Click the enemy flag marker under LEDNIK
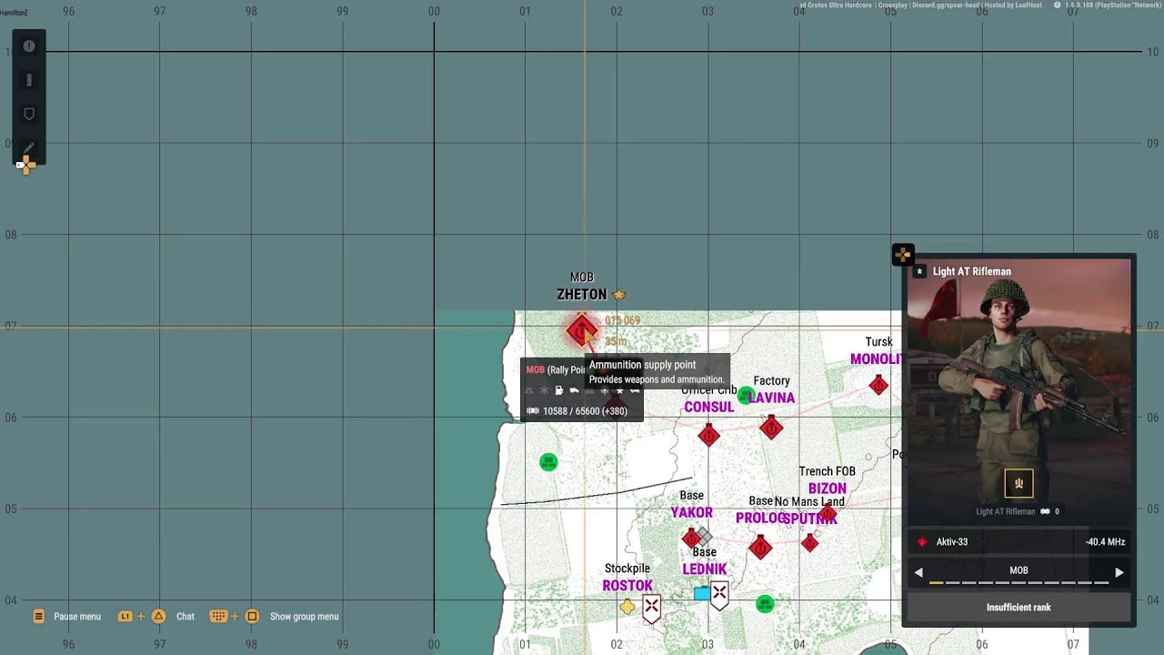 coord(719,596)
